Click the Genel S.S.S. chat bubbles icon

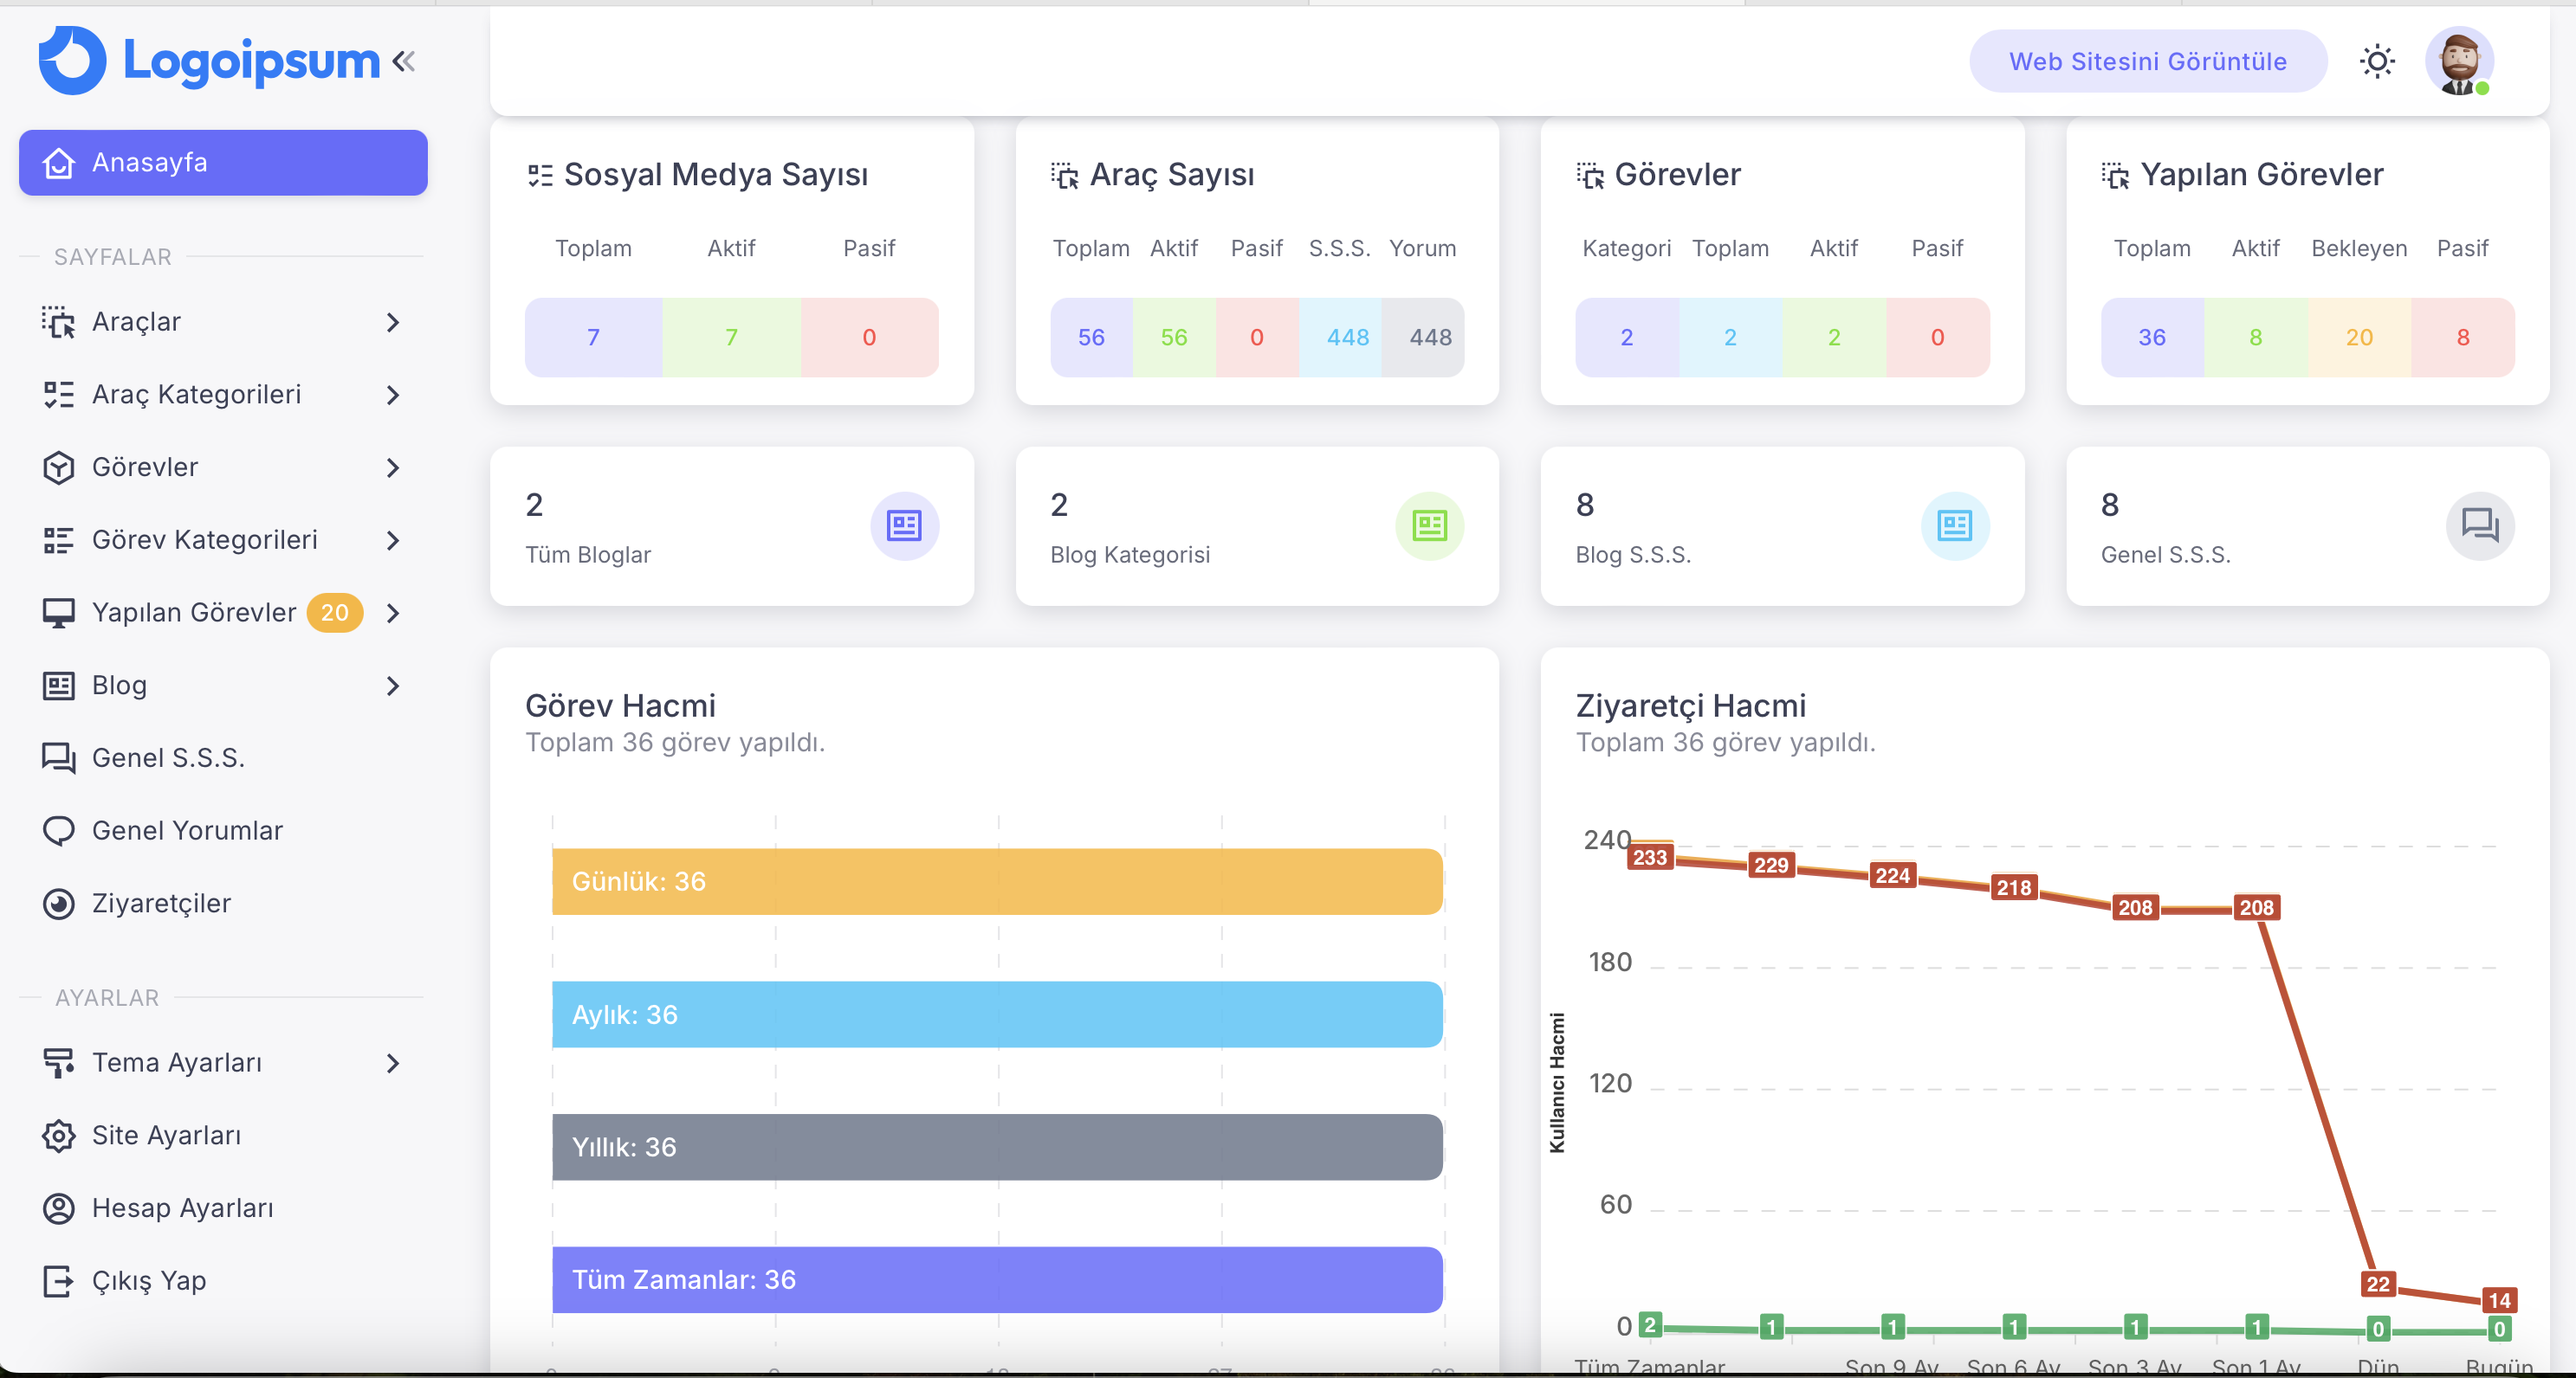(x=2480, y=525)
